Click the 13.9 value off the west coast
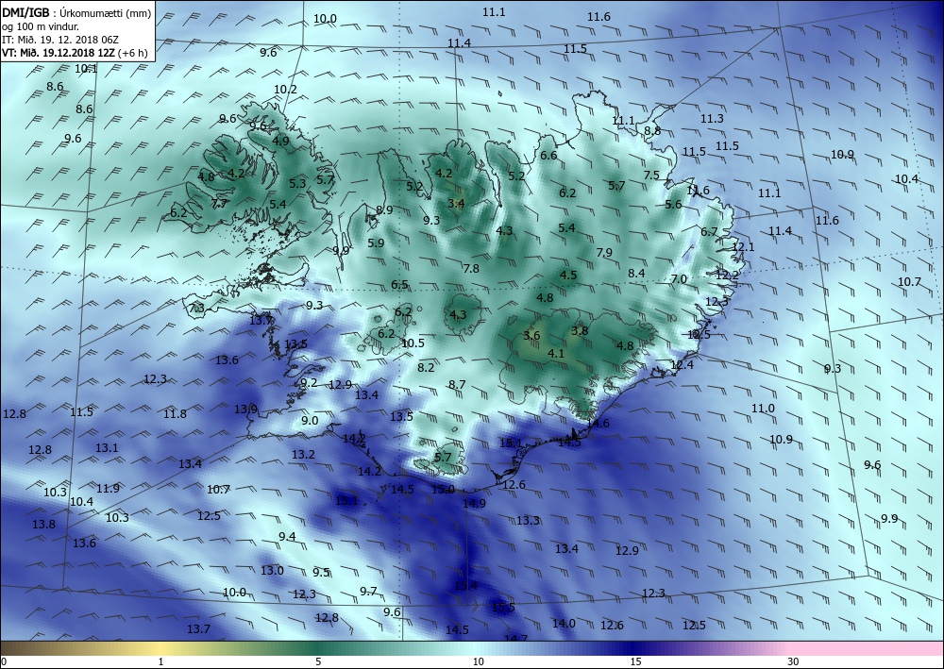 coord(245,410)
